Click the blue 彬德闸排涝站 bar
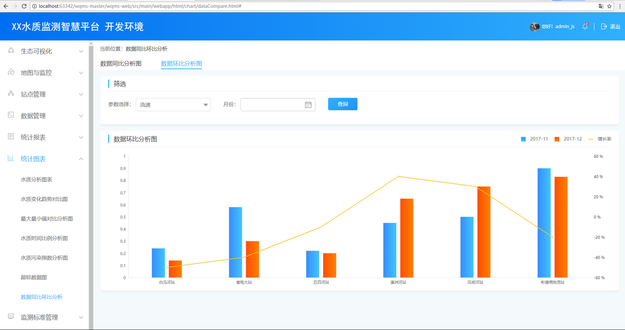This screenshot has width=625, height=330. [544, 223]
